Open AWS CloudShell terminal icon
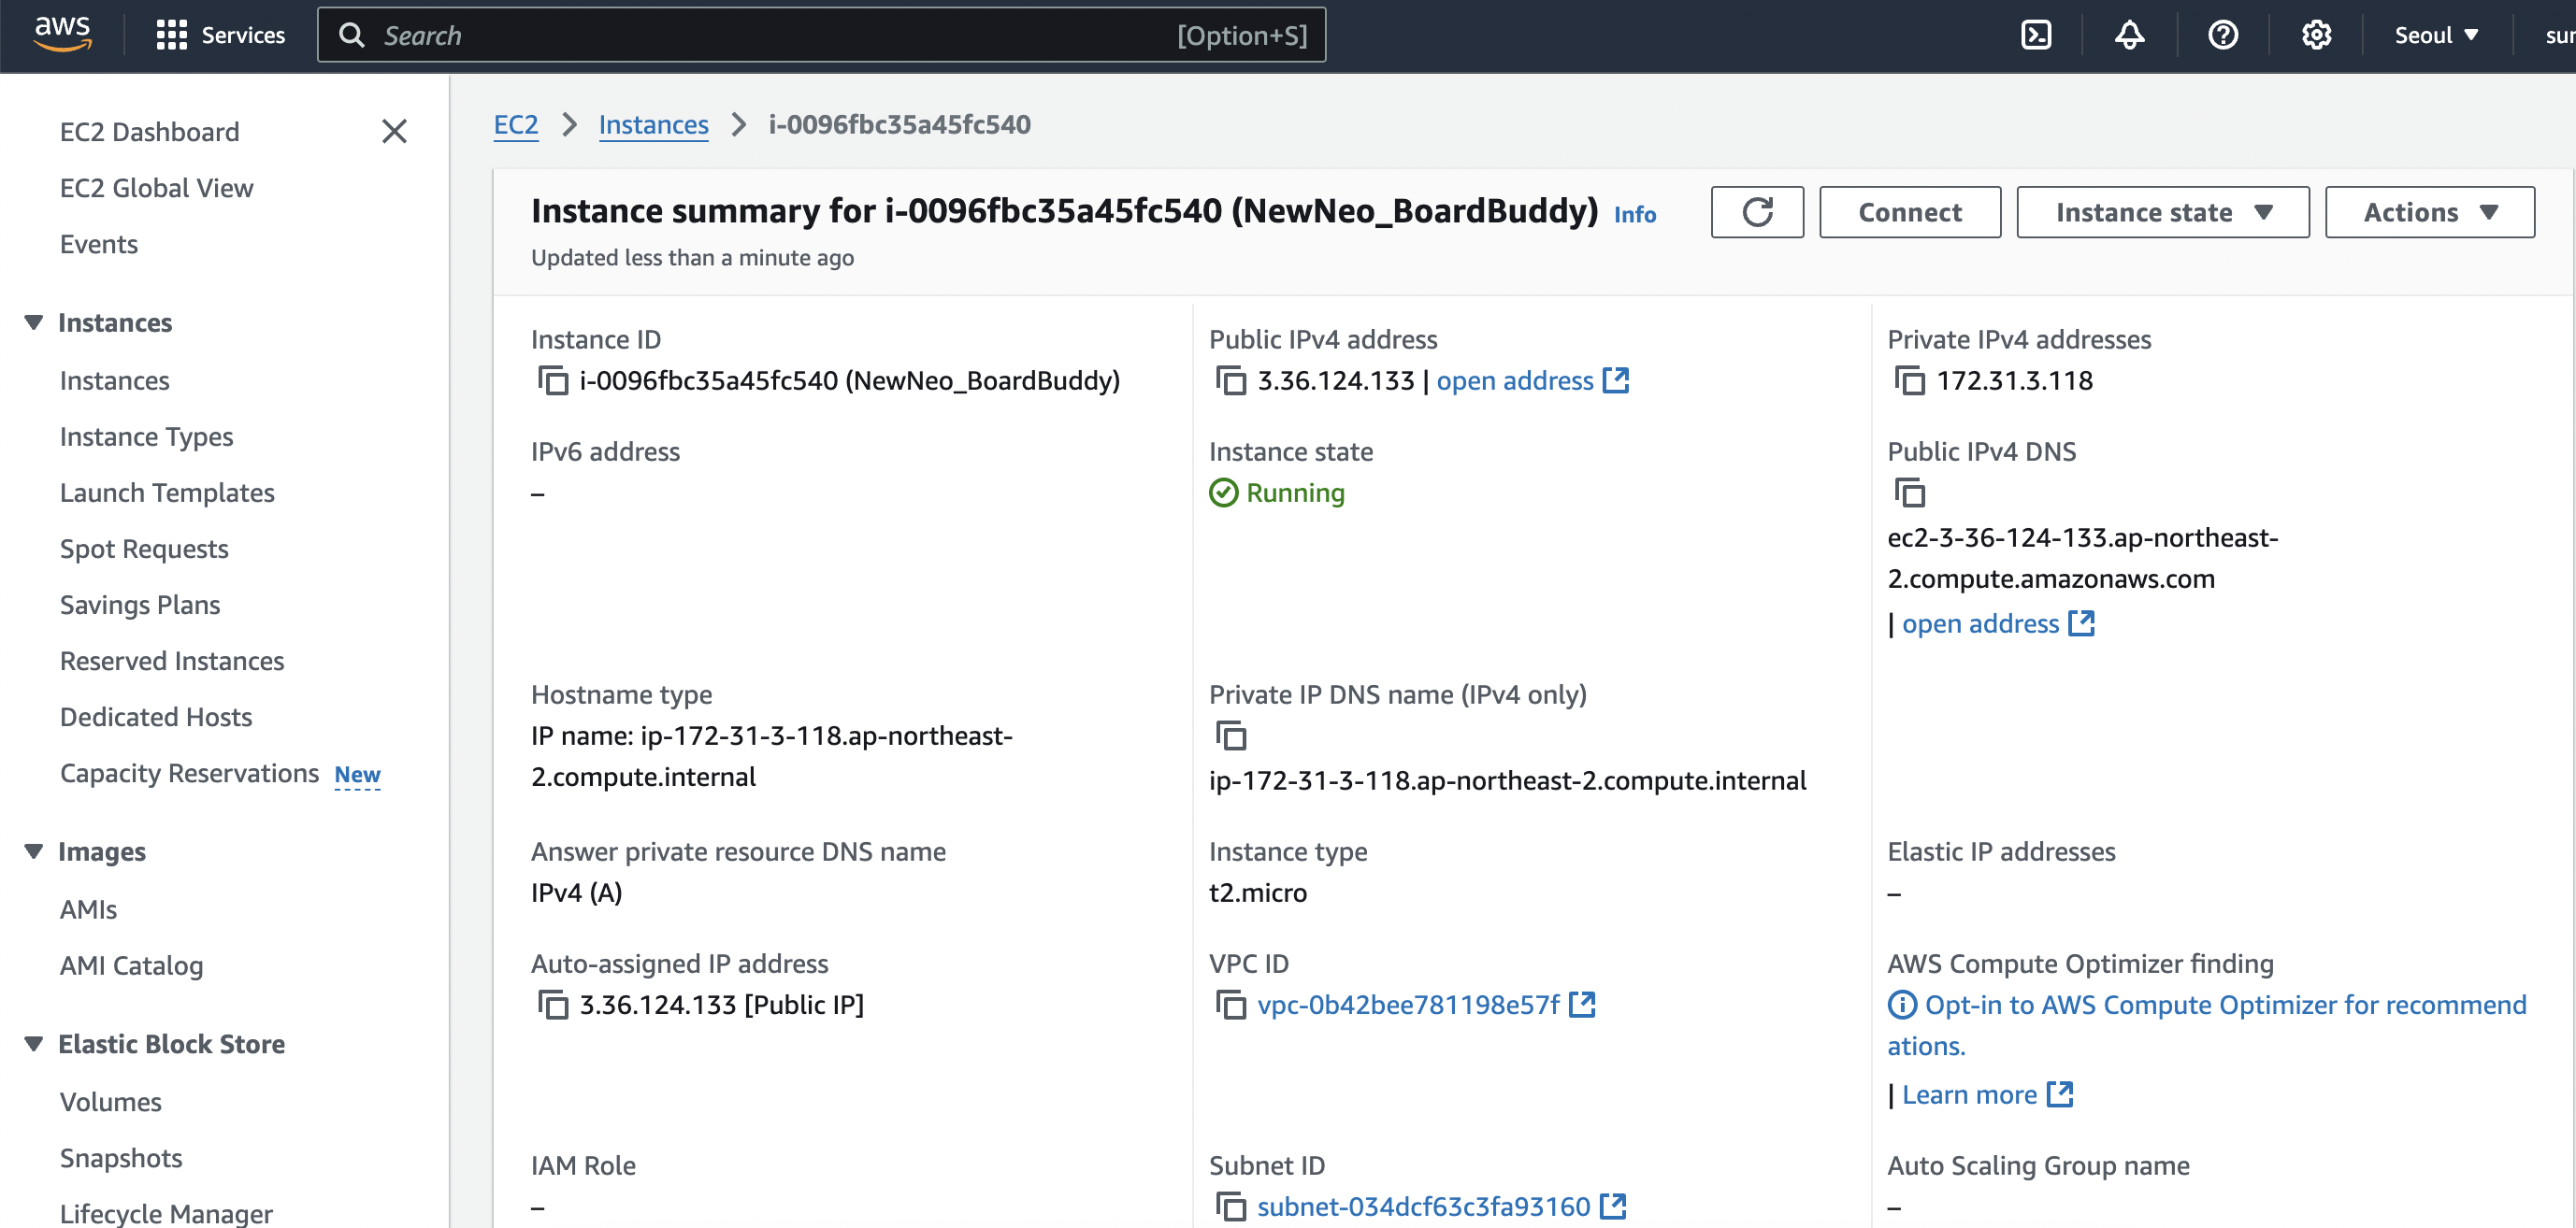Viewport: 2576px width, 1228px height. click(x=2036, y=35)
